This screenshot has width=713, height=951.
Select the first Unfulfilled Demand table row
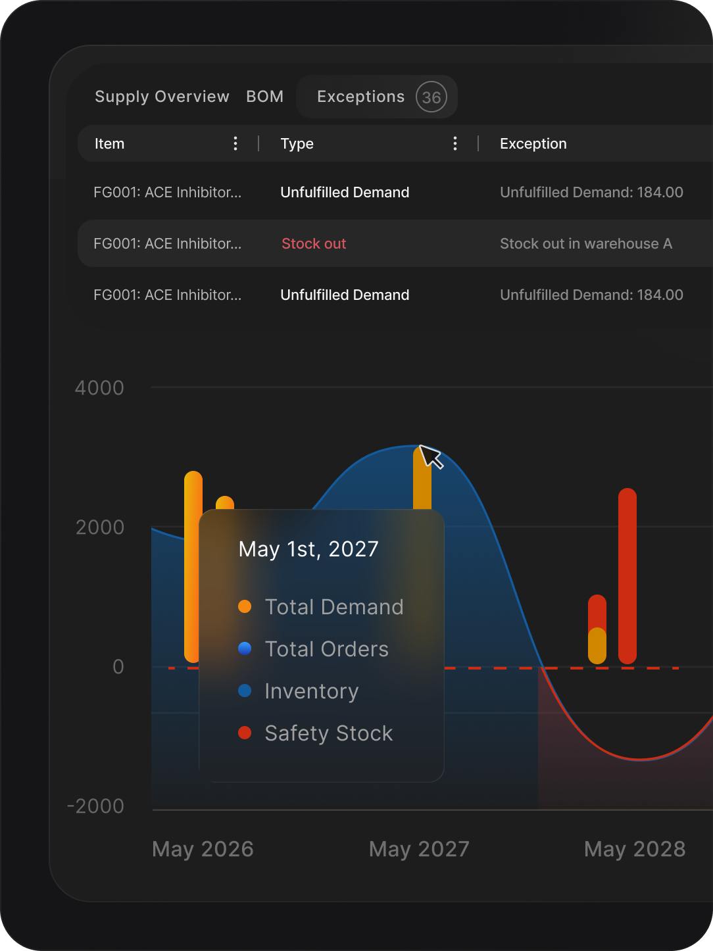pos(395,192)
